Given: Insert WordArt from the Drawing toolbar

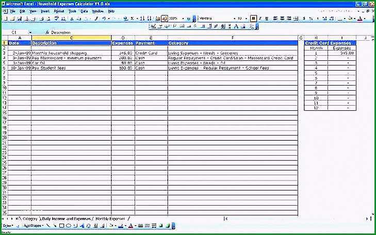Looking at the screenshot, I should tap(82, 226).
